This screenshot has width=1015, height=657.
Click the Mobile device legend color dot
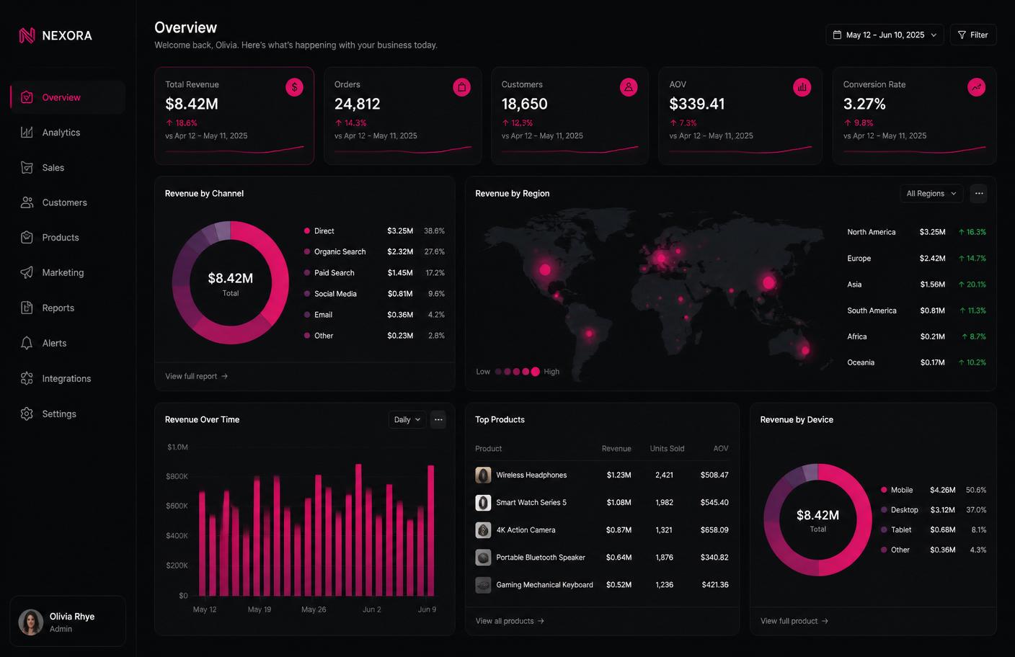[884, 490]
